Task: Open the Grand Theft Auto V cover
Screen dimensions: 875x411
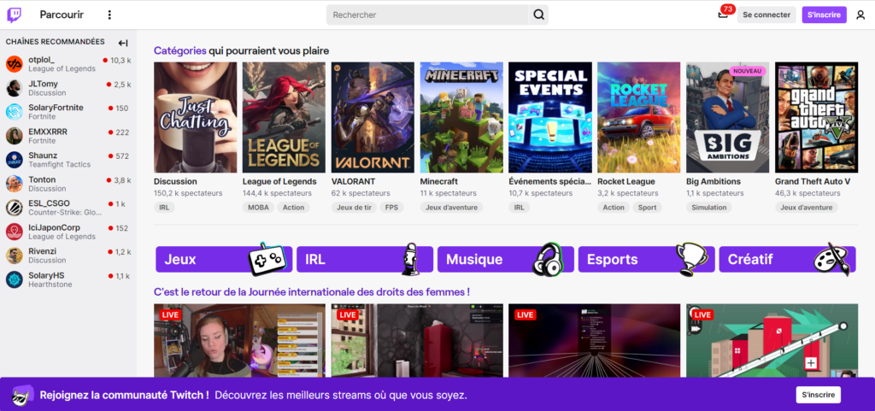Action: [x=816, y=117]
